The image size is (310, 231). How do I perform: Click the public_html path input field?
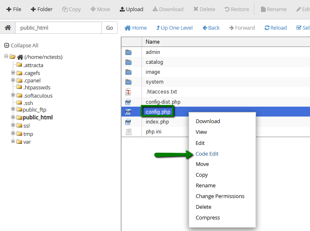[58, 28]
